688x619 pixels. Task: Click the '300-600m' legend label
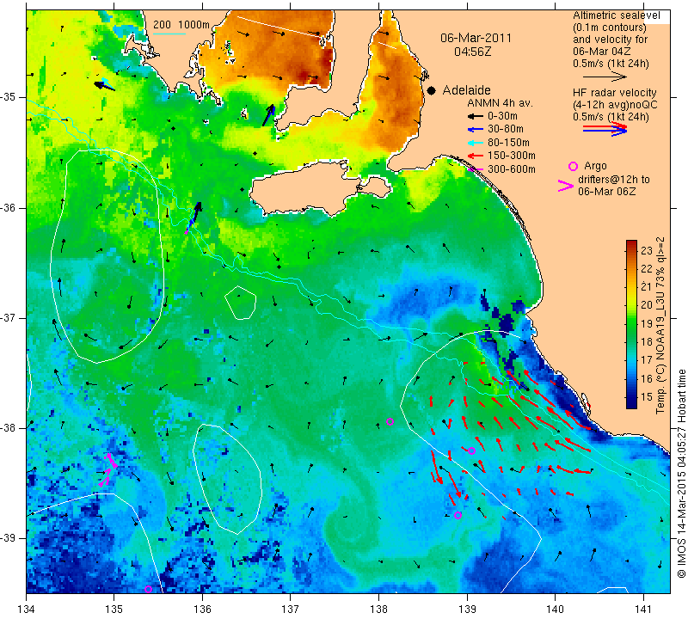click(512, 169)
